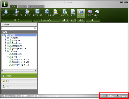The width and height of the screenshot is (129, 99).
Task: Open 스킬모니터 skill monitor
Action: [27, 13]
